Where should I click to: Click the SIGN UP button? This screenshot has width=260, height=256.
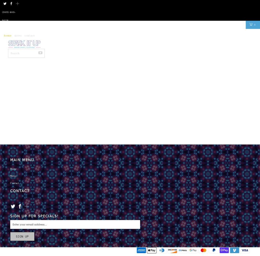[x=22, y=236]
